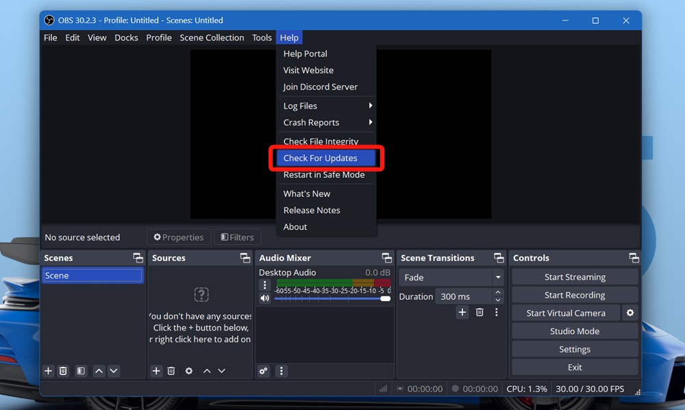685x410 pixels.
Task: Click the Start Streaming button
Action: tap(574, 277)
